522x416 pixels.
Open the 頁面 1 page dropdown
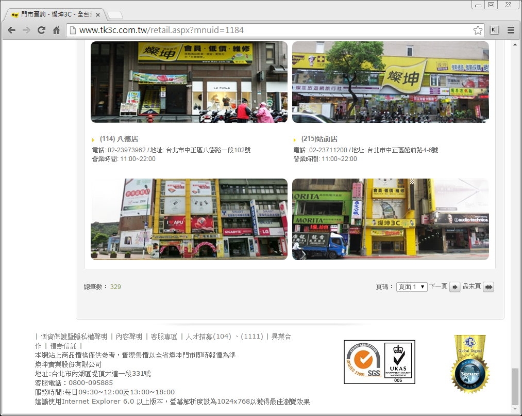(412, 286)
